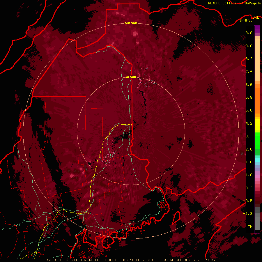Click the 3.4 value on the legend
This screenshot has width=262, height=262.
[x=249, y=136]
